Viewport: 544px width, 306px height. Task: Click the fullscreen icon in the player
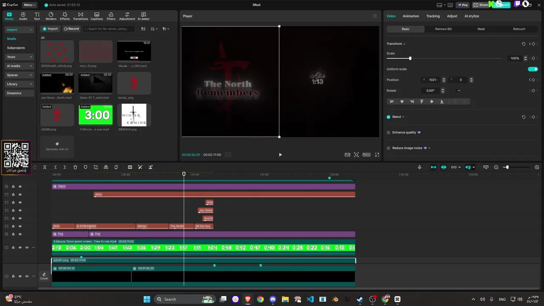[377, 155]
